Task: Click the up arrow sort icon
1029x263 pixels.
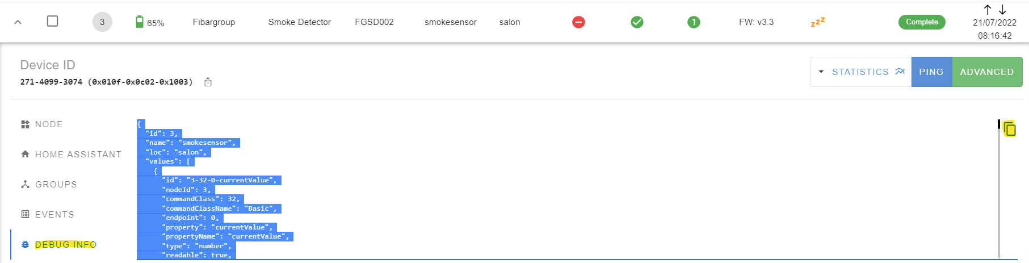Action: click(x=988, y=10)
